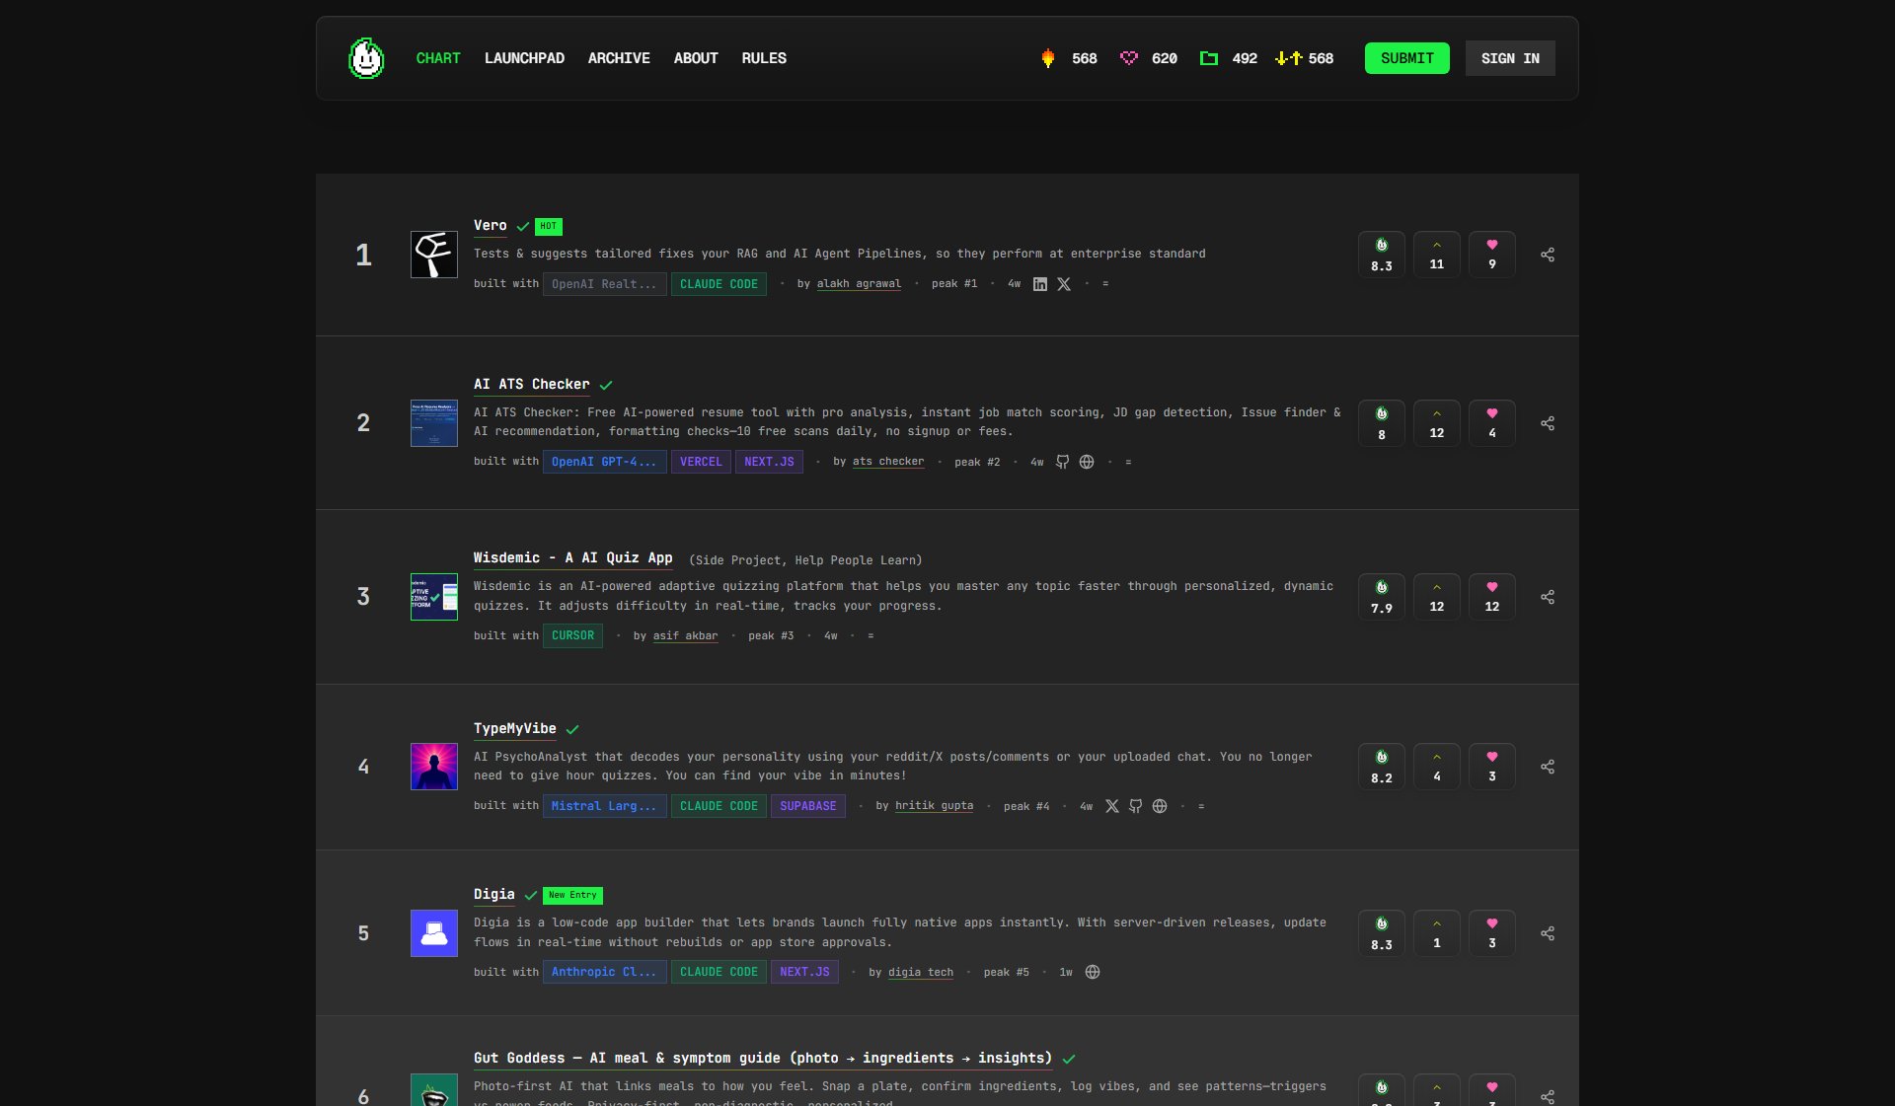
Task: Click the pixel mascot logo top left
Action: pyautogui.click(x=365, y=58)
